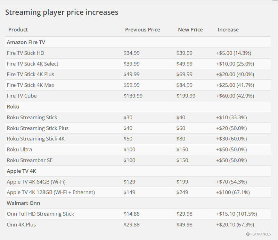Click the $199 new price cell

click(182, 182)
